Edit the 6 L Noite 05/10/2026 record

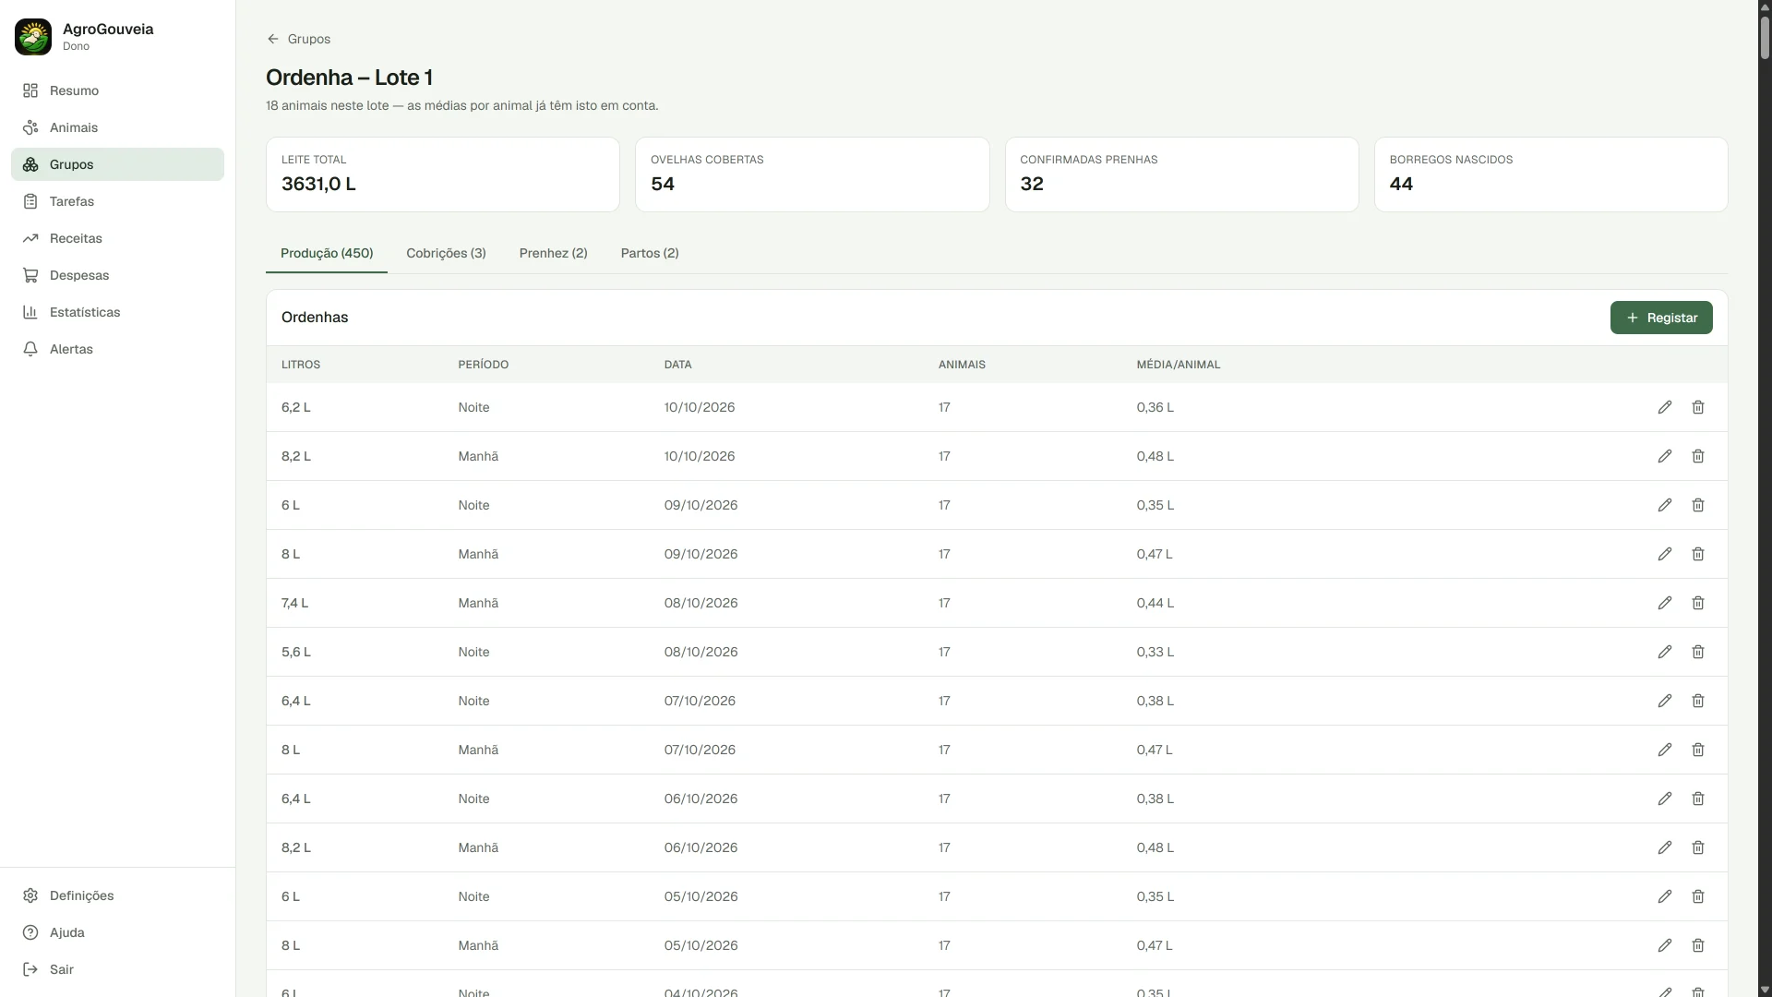[1664, 896]
